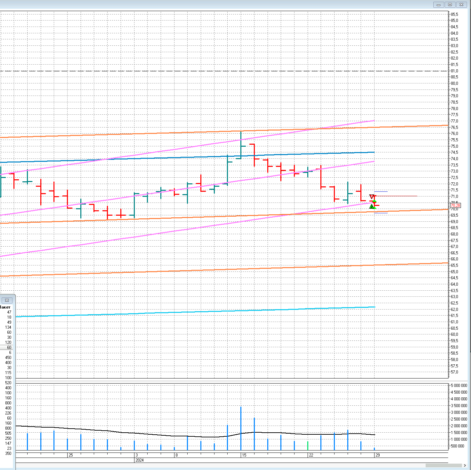Image resolution: width=471 pixels, height=470 pixels.
Task: Select the 250 value in the panel
Action: click(x=8, y=438)
